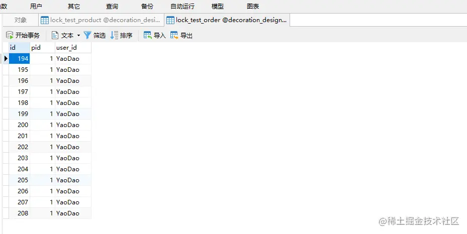Click the 排序 button label

[x=126, y=36]
